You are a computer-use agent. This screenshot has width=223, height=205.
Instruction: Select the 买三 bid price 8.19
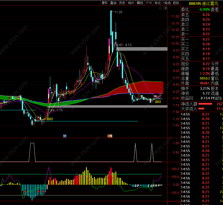pos(206,49)
